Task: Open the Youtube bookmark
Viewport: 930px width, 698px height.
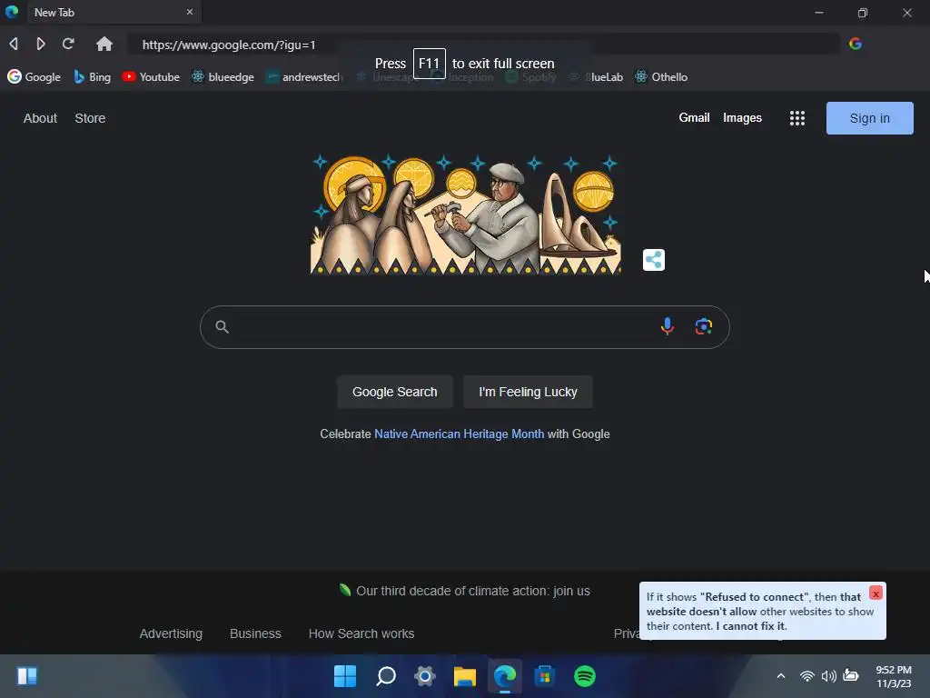Action: (151, 76)
